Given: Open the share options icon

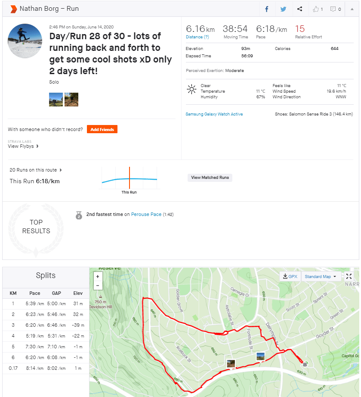Looking at the screenshot, I should pos(299,9).
